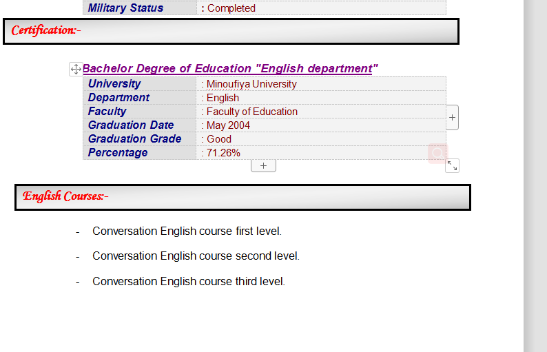This screenshot has width=547, height=352.
Task: Click the "English Courses:-" section header box
Action: (242, 197)
